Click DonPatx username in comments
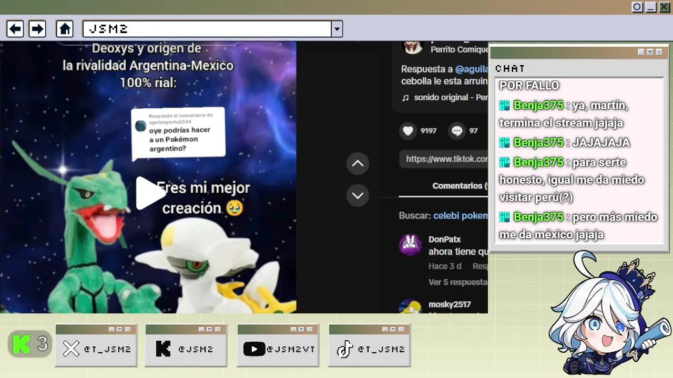The height and width of the screenshot is (378, 673). tap(444, 239)
